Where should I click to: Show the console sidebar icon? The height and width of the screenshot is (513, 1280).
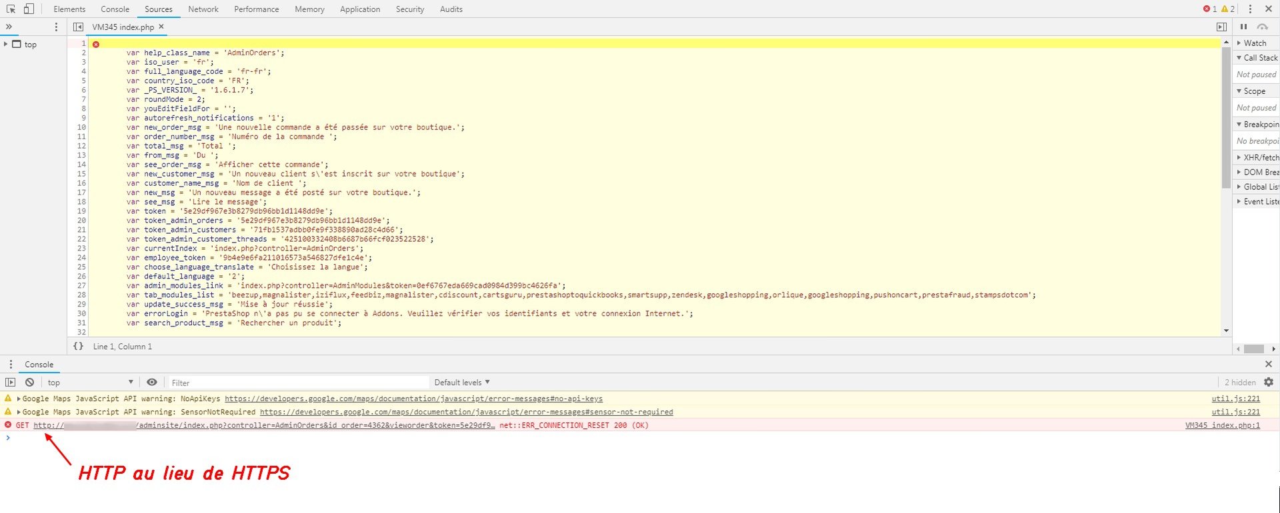click(x=10, y=382)
